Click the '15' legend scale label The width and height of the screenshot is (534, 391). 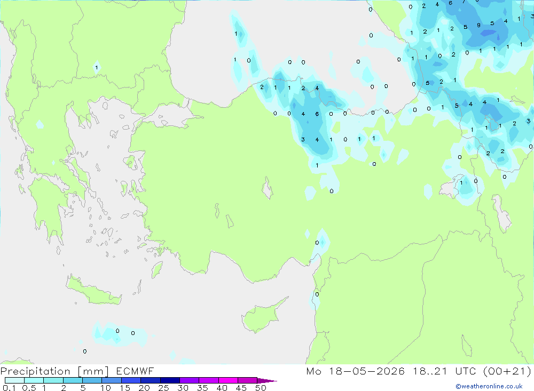[x=125, y=388]
